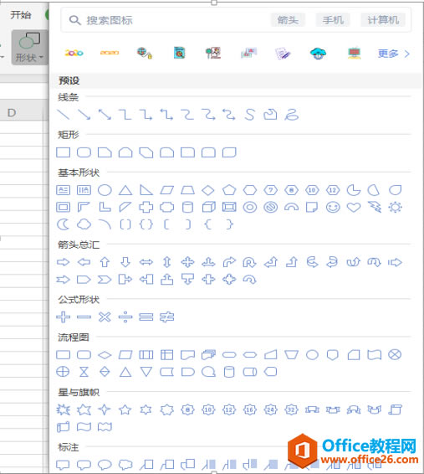Viewport: 424px width, 474px height.
Task: Select the cube shape
Action: coord(208,208)
